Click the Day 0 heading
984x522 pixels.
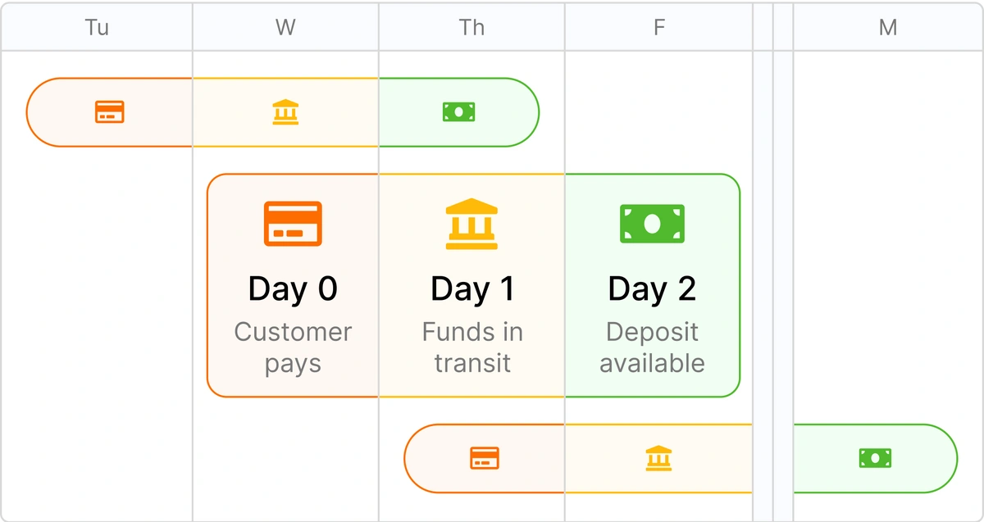coord(293,288)
